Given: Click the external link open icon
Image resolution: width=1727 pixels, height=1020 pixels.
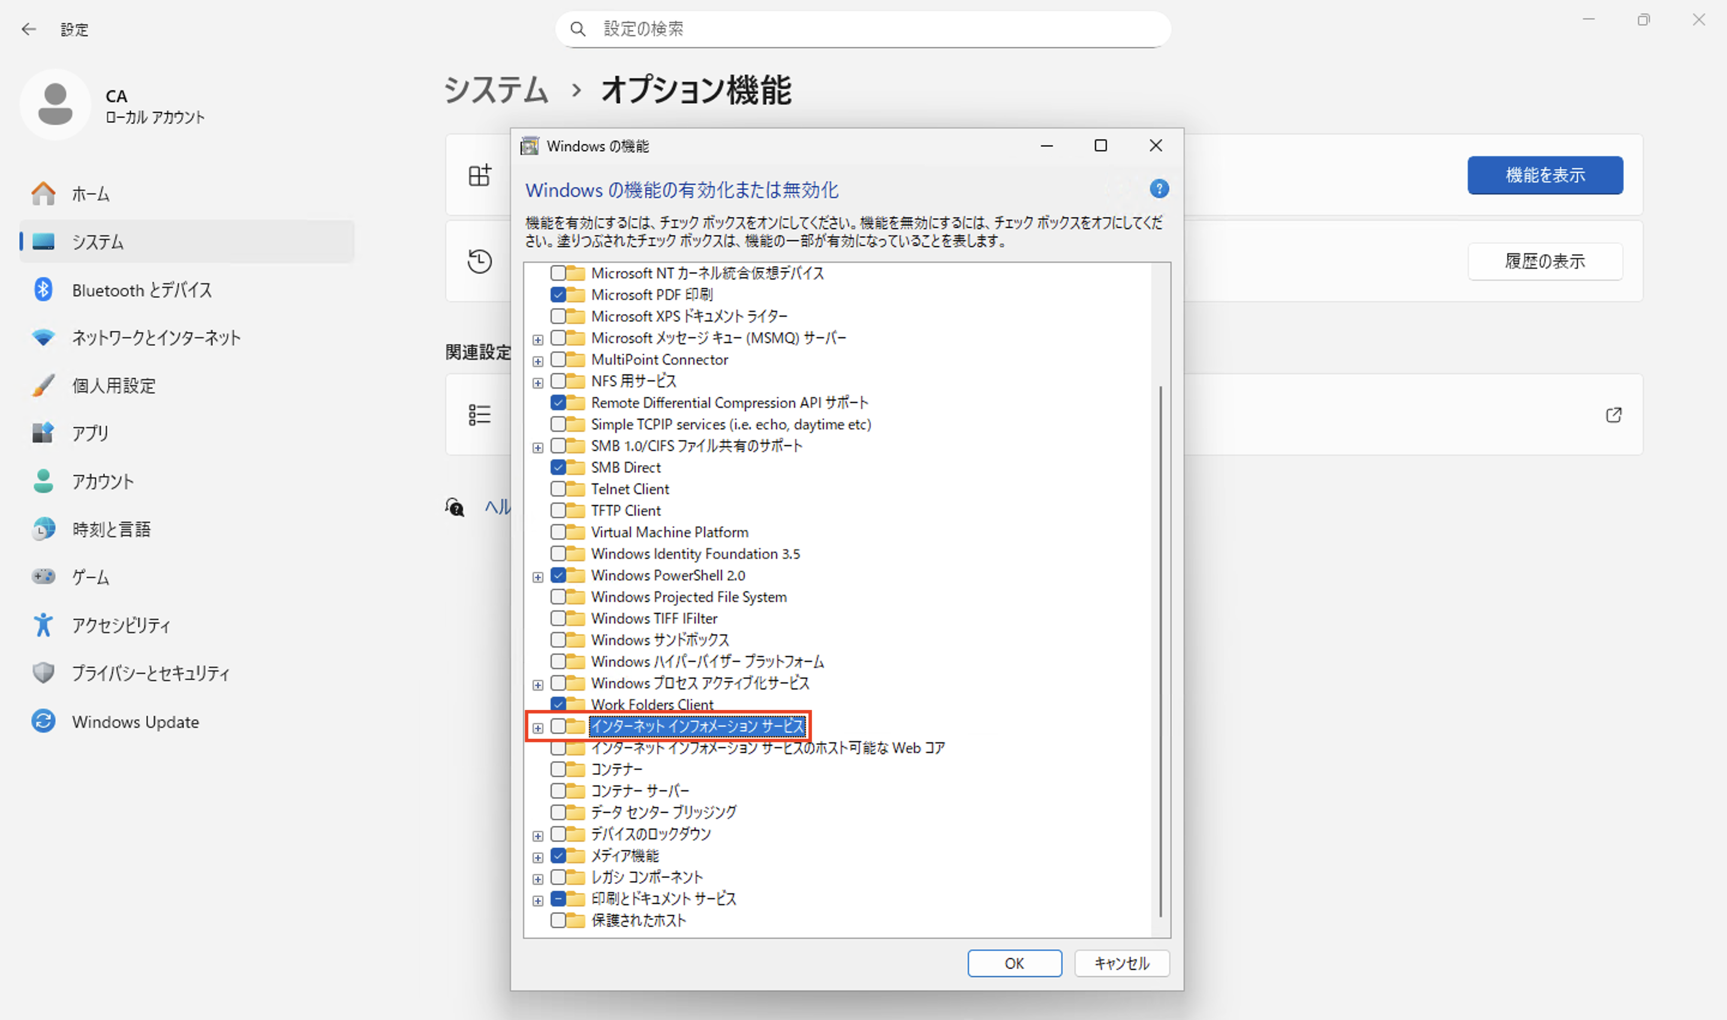Looking at the screenshot, I should (x=1613, y=414).
